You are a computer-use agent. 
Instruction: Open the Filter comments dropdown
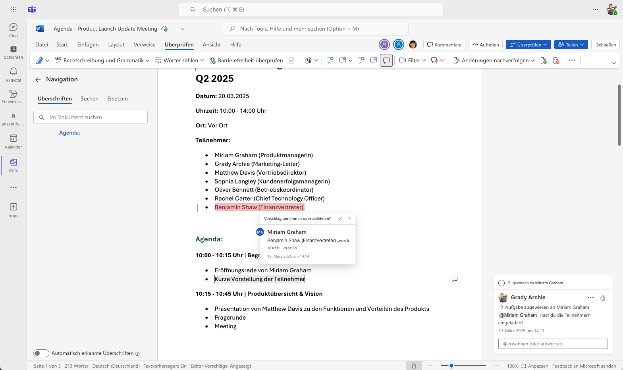pyautogui.click(x=413, y=60)
